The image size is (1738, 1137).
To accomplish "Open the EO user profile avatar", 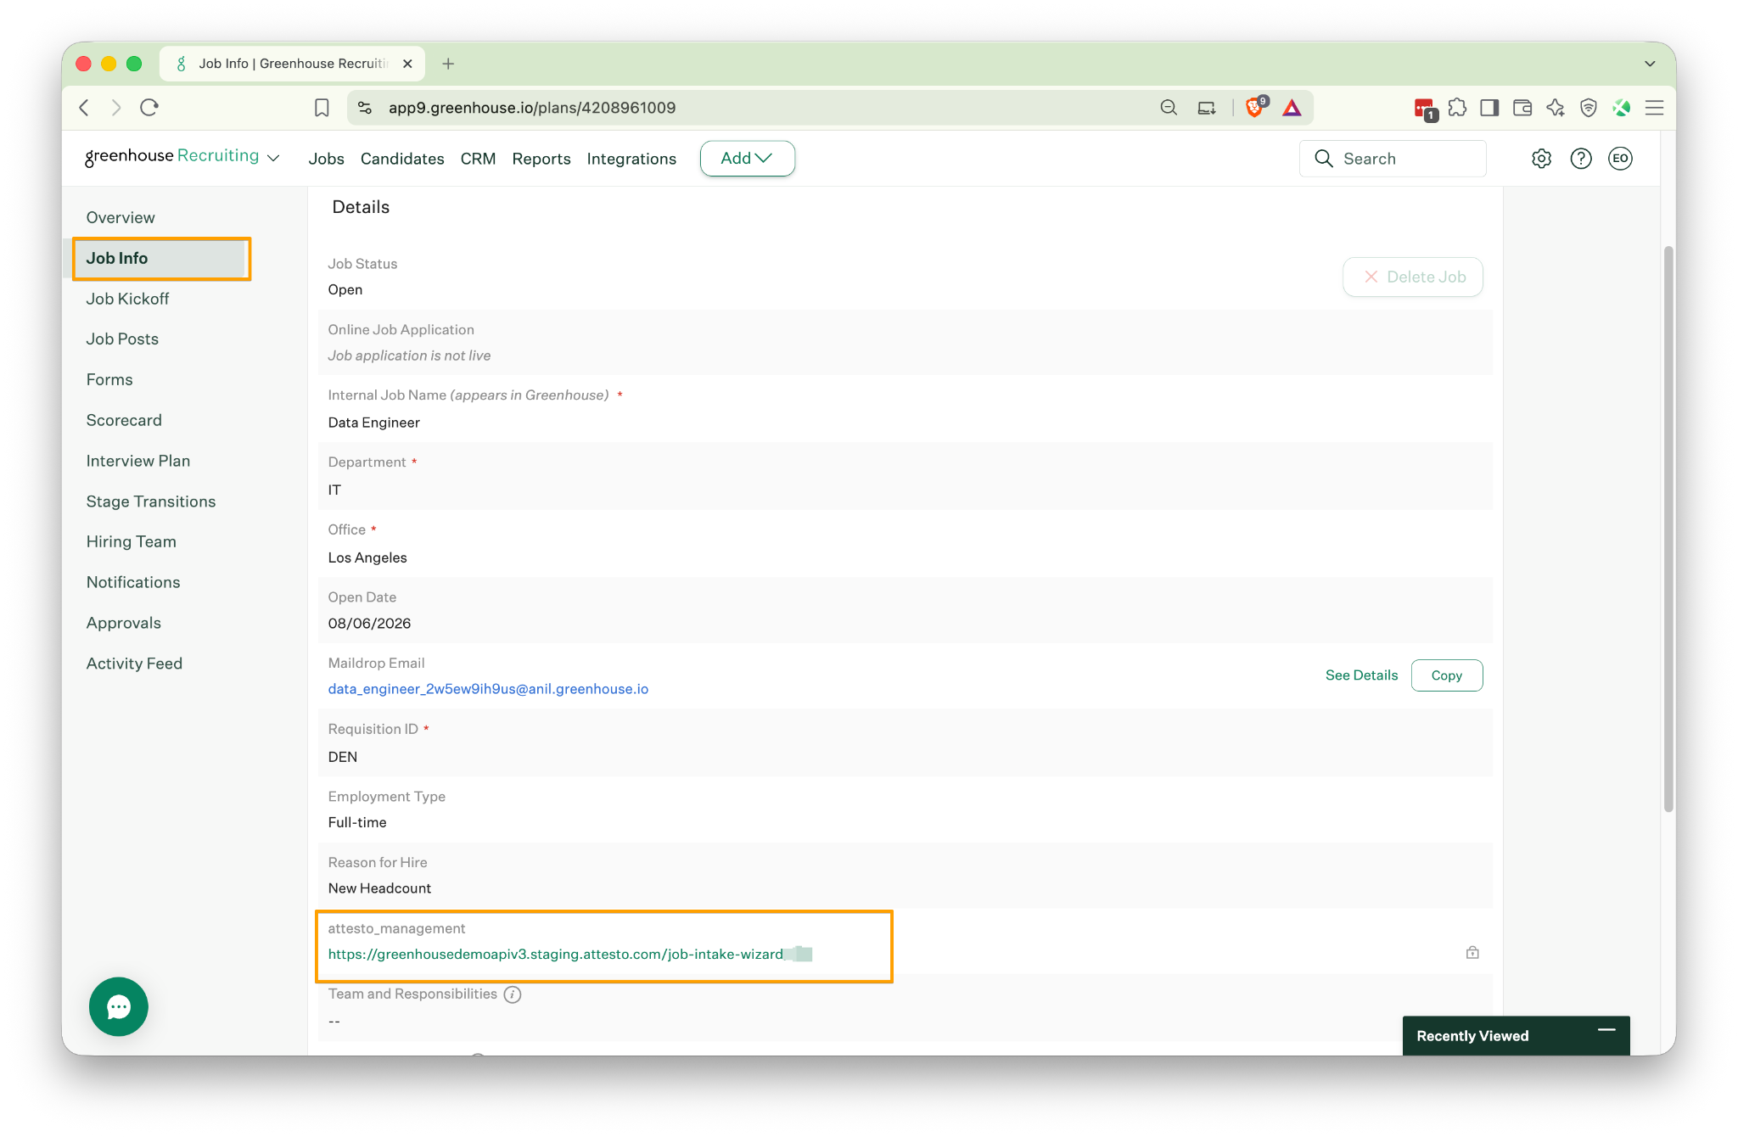I will coord(1620,159).
